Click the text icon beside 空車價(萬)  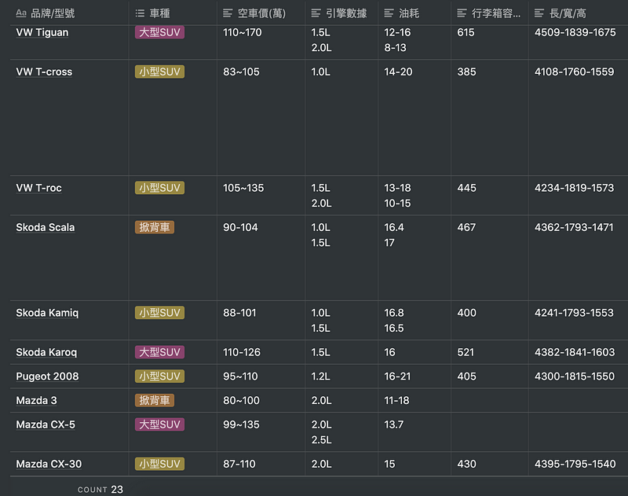coord(228,13)
